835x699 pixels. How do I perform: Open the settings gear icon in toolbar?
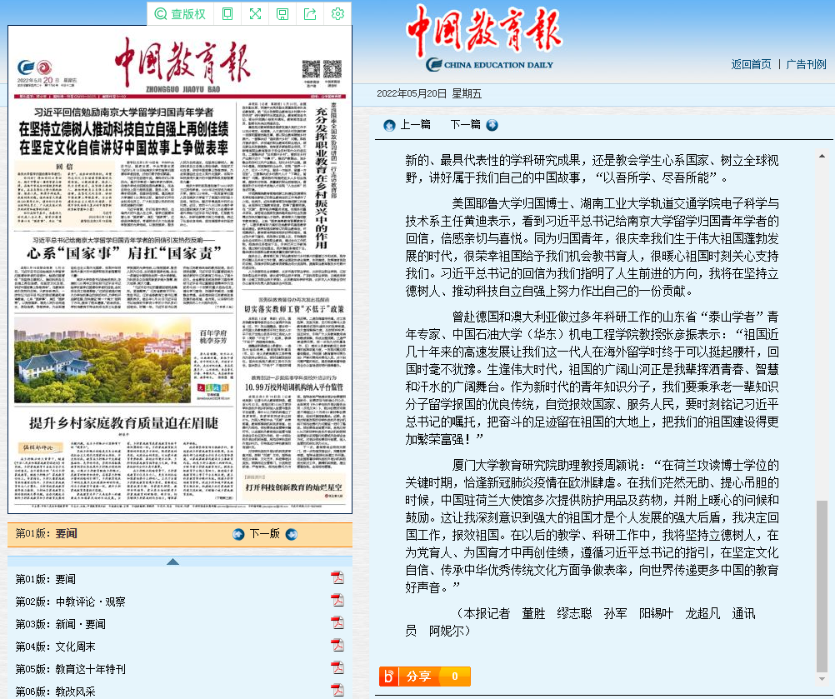[x=337, y=13]
